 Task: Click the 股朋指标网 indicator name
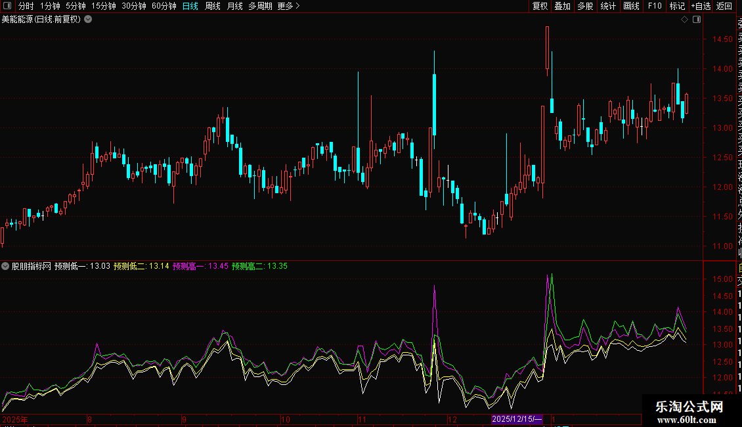[x=32, y=266]
